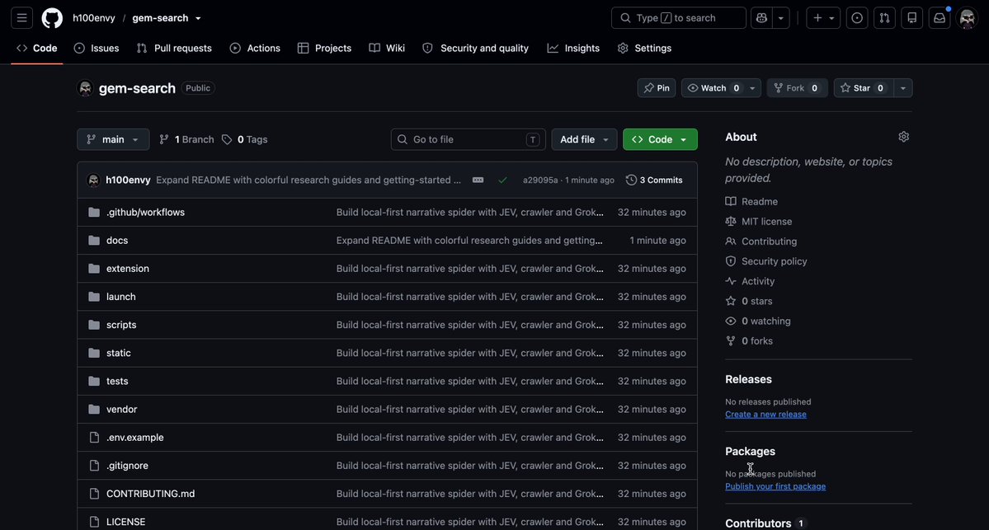Click Publish your first package link
The height and width of the screenshot is (530, 989).
(775, 486)
